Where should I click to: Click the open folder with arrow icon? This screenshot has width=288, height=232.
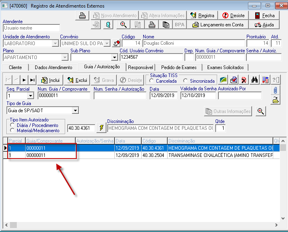(275, 100)
